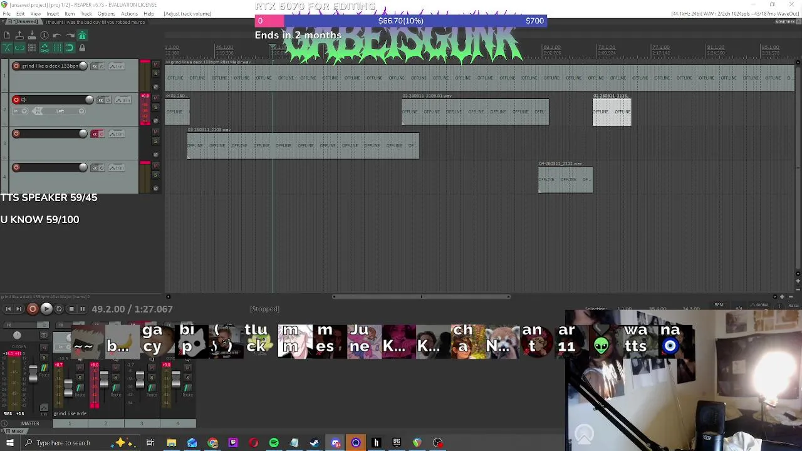Click the mixer strip 4 volume fader

(176, 378)
